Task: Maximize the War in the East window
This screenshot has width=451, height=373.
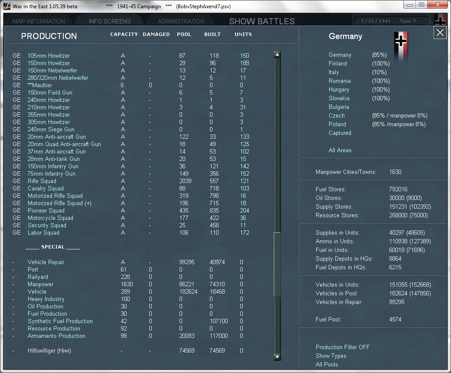Action: tap(422, 5)
